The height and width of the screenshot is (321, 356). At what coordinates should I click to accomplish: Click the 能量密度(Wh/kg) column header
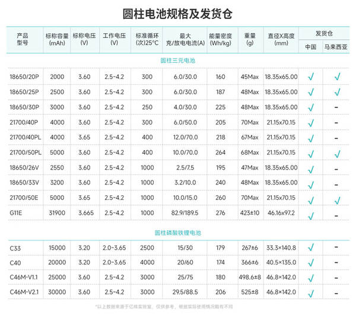(x=221, y=40)
